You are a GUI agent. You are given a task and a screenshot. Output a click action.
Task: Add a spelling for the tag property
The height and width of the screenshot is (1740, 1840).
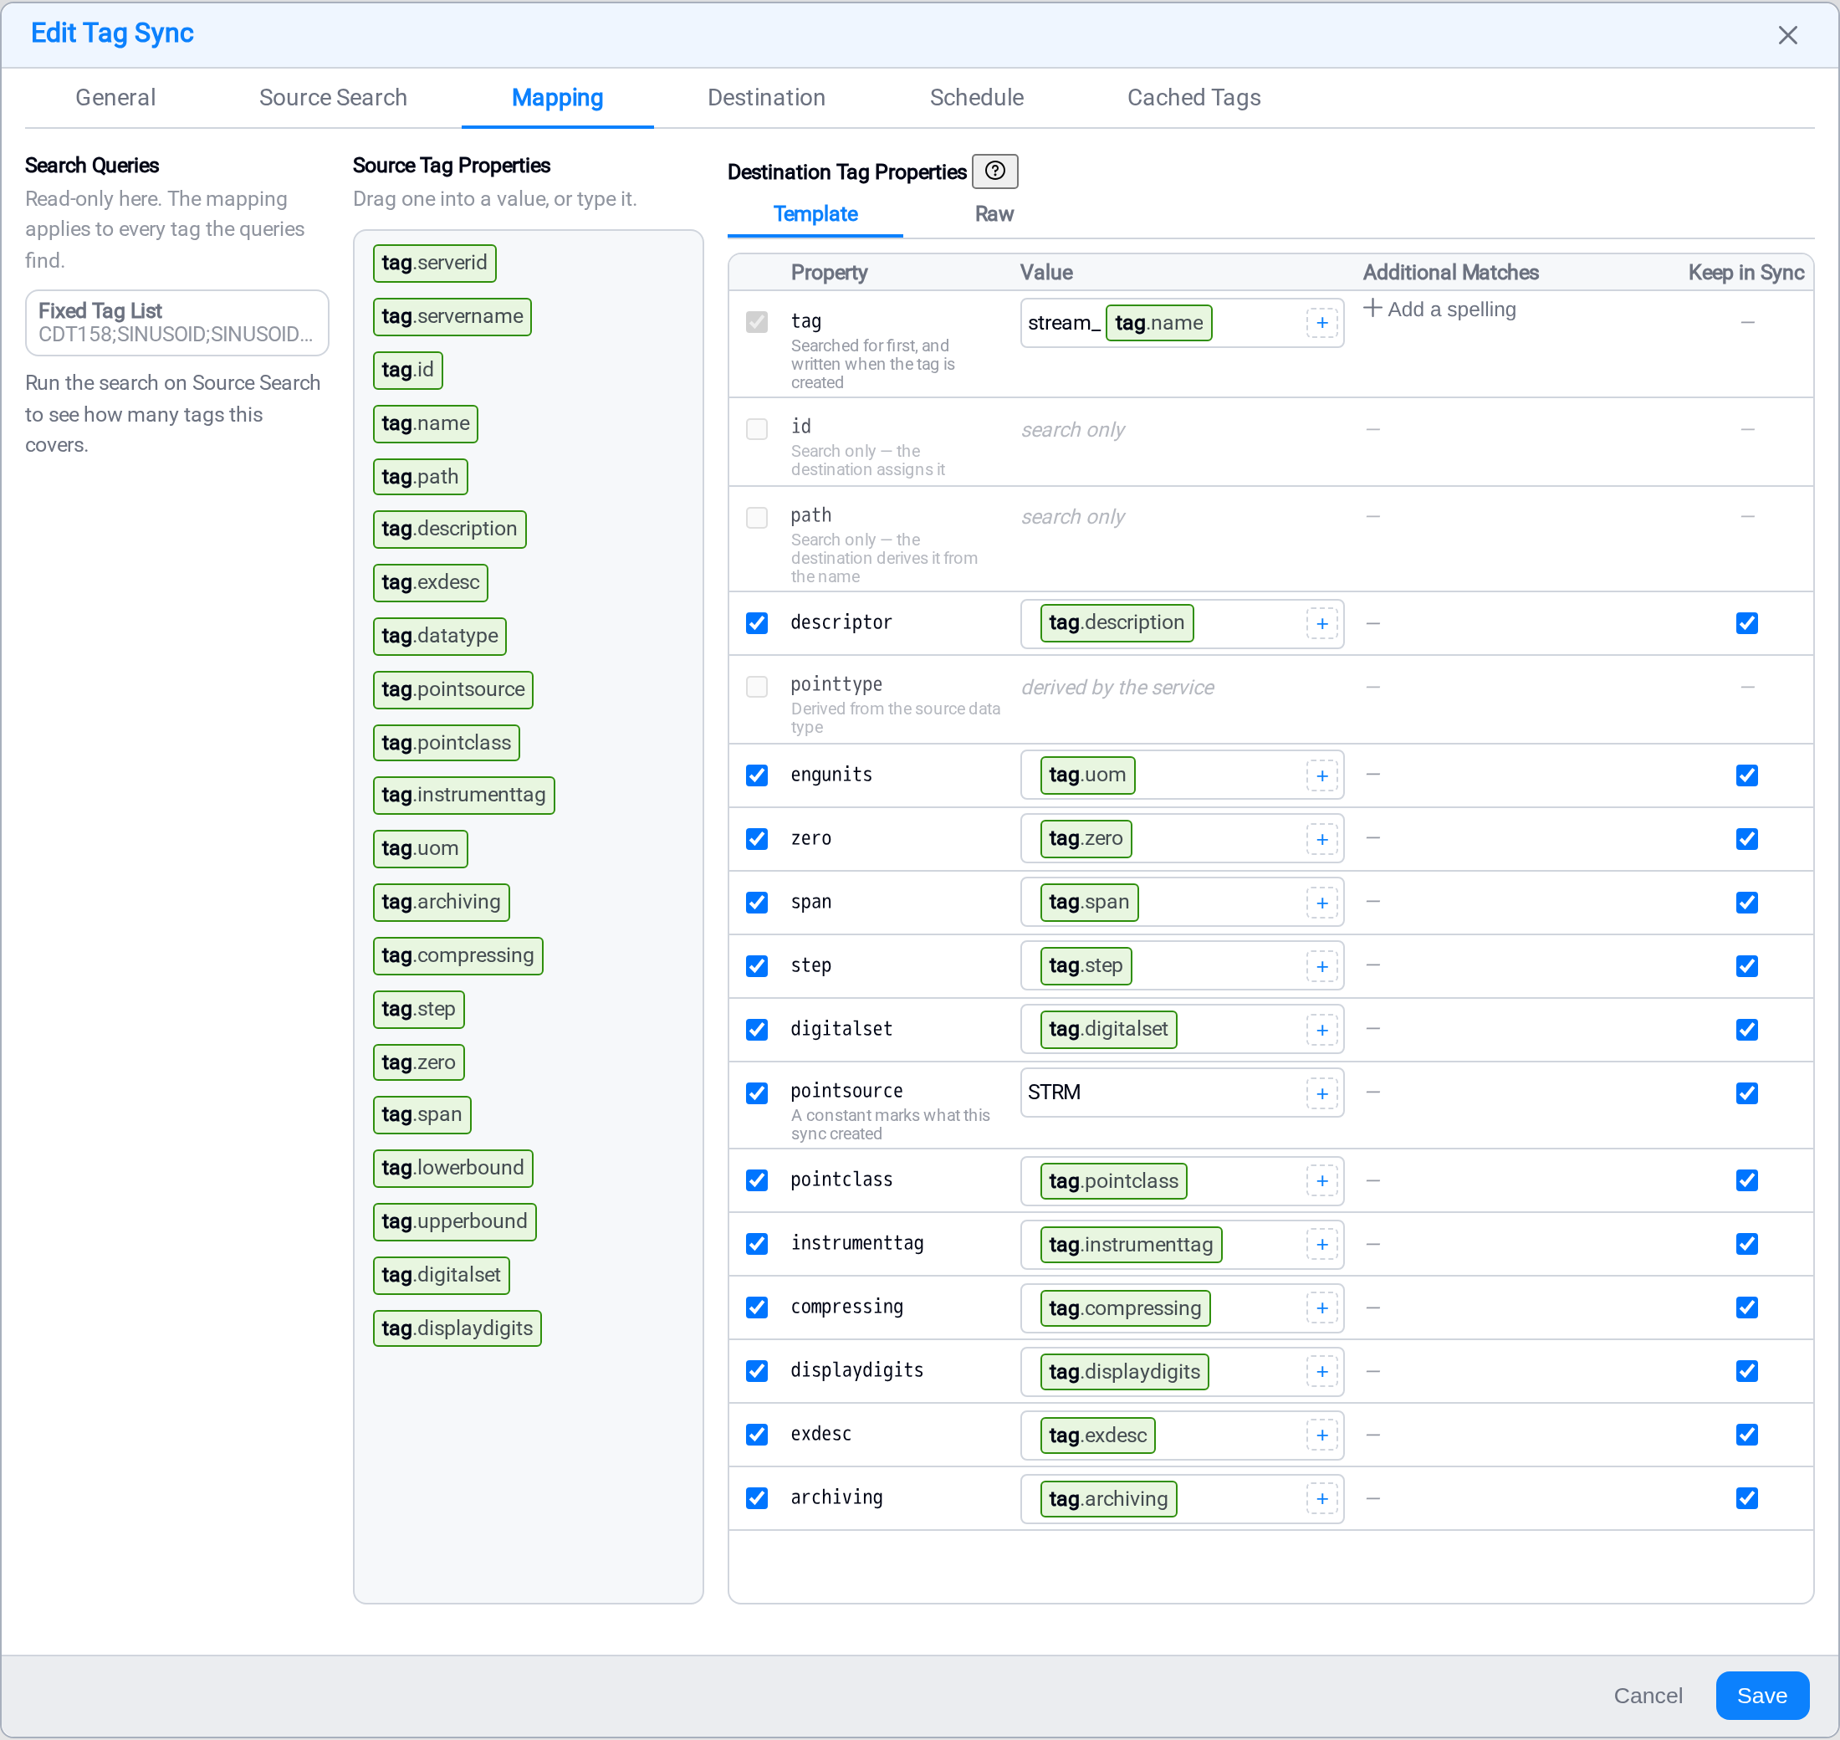click(x=1439, y=309)
